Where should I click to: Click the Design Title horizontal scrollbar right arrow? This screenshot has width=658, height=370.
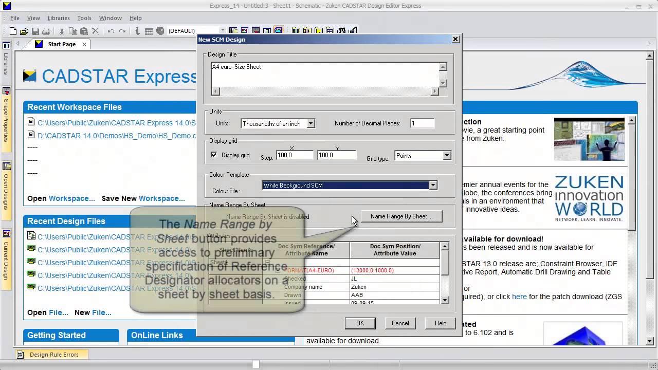[x=434, y=91]
